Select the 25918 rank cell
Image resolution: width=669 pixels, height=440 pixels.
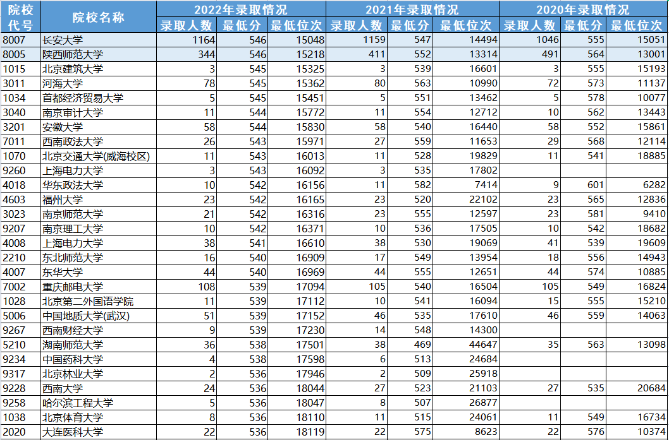(466, 374)
